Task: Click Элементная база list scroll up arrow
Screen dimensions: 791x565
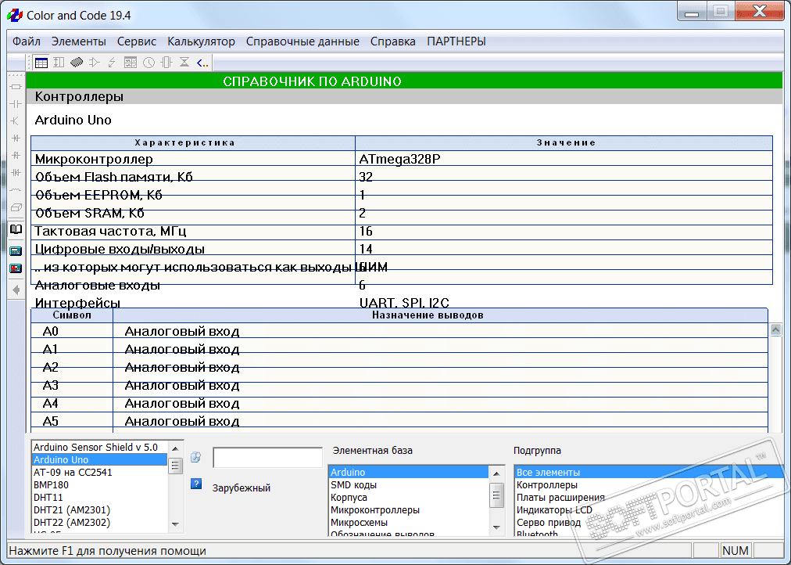Action: [496, 473]
